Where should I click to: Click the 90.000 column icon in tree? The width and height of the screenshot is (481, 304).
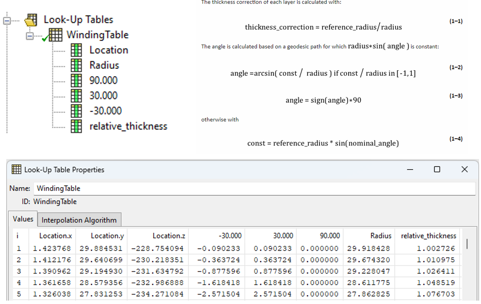[x=76, y=80]
